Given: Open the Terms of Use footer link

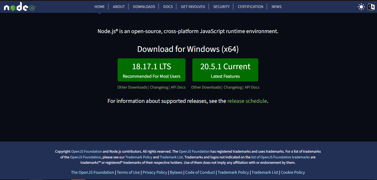Looking at the screenshot, I should 128,172.
